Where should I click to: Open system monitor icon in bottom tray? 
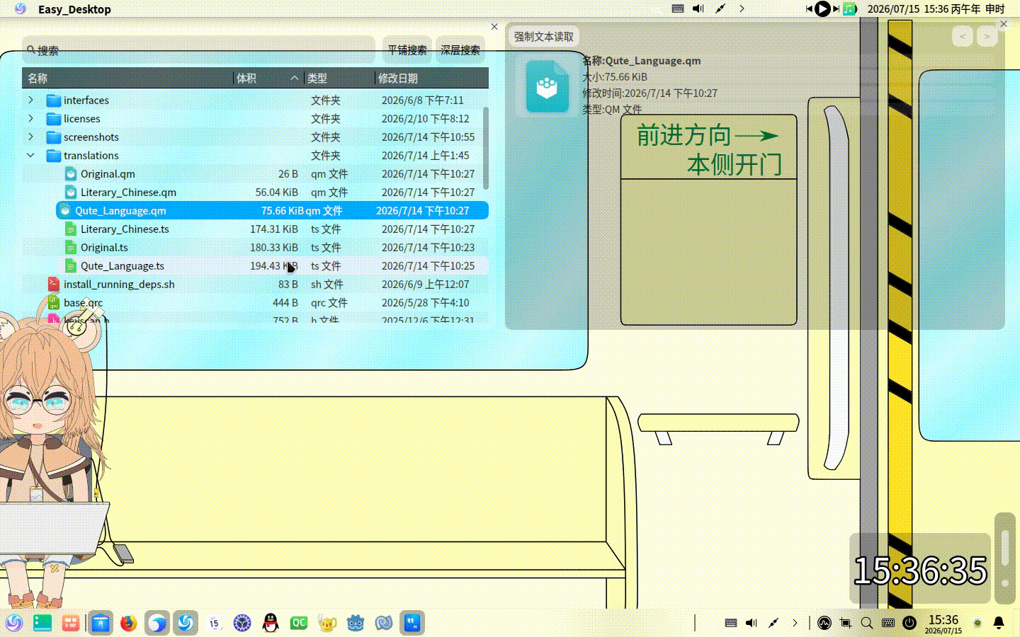tap(824, 623)
